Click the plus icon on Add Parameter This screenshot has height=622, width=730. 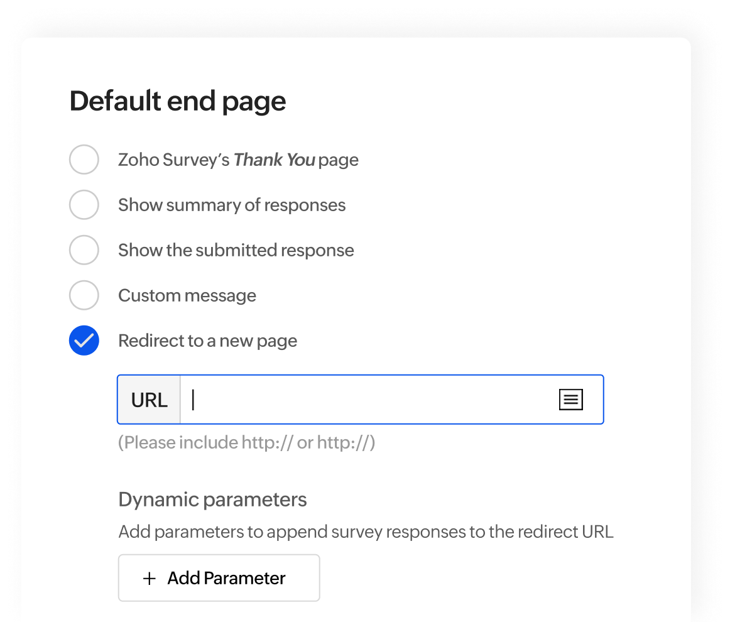point(149,578)
